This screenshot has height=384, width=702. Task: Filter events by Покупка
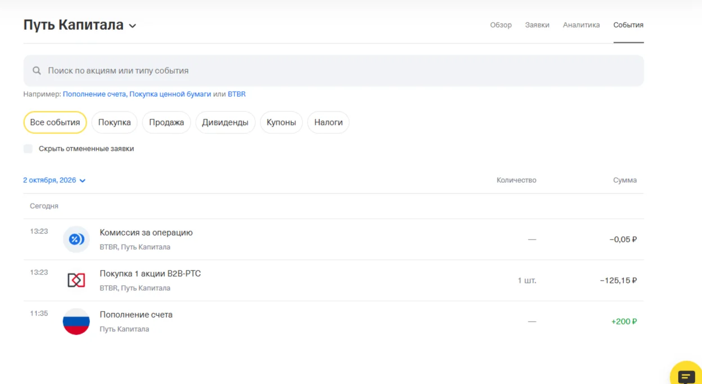[115, 123]
